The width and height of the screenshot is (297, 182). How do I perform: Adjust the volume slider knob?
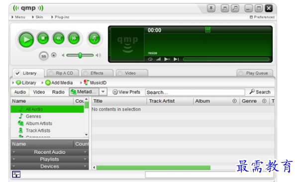(x=80, y=55)
